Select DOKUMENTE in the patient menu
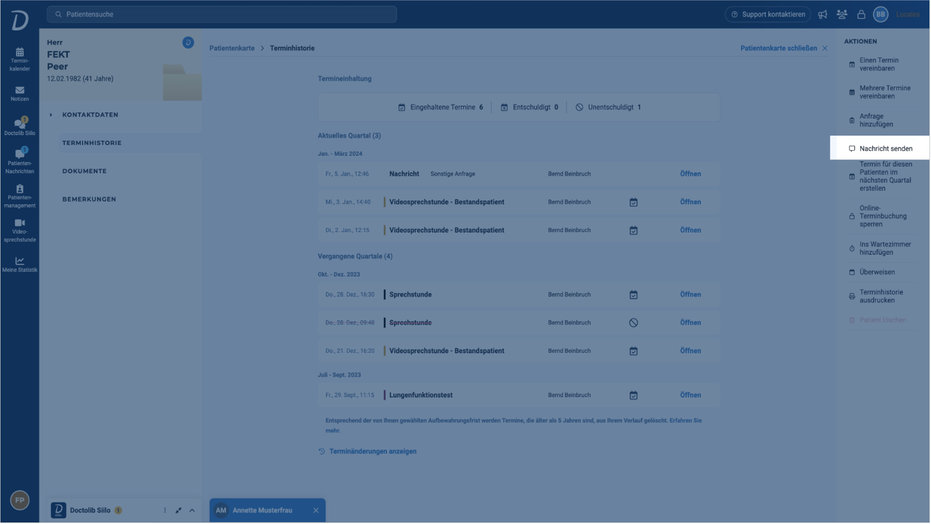The width and height of the screenshot is (931, 524). [85, 171]
